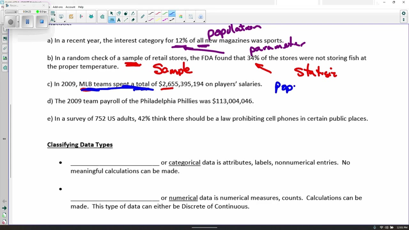Screen dimensions: 409x230
Task: Pause the screen recording
Action: pyautogui.click(x=27, y=22)
